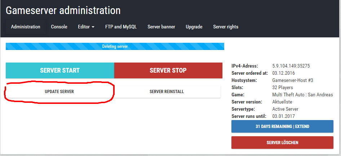Go to FTP and MySQL
The width and height of the screenshot is (341, 156).
pyautogui.click(x=121, y=27)
